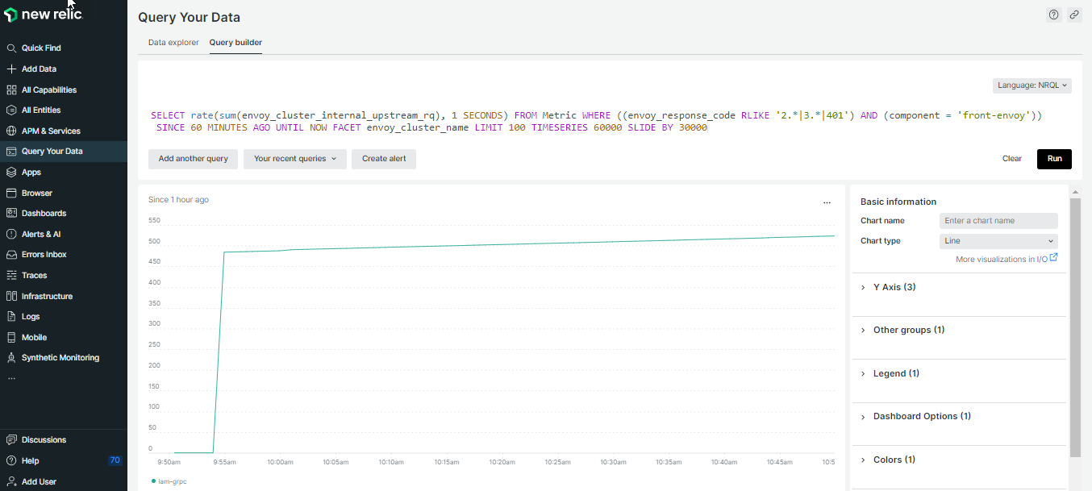
Task: Go to Logs in the sidebar menu
Action: [x=31, y=317]
